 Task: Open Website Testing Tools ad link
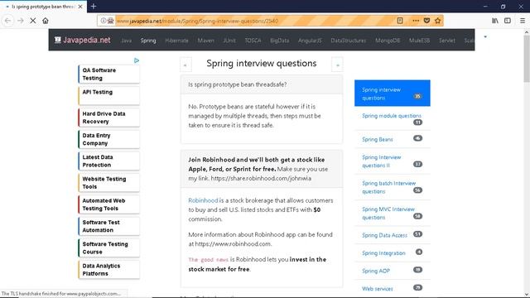click(108, 183)
